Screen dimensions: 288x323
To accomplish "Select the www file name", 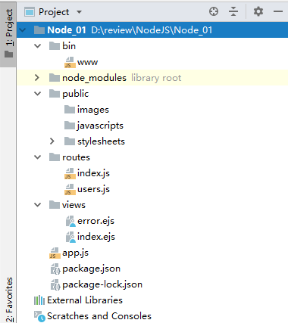I will pyautogui.click(x=87, y=62).
